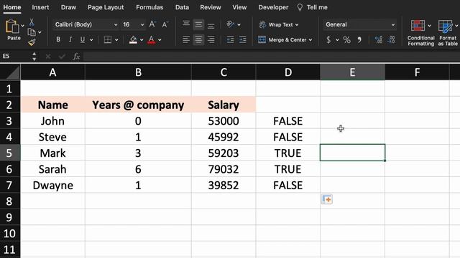
Task: Click into the formula bar field
Action: pos(272,56)
